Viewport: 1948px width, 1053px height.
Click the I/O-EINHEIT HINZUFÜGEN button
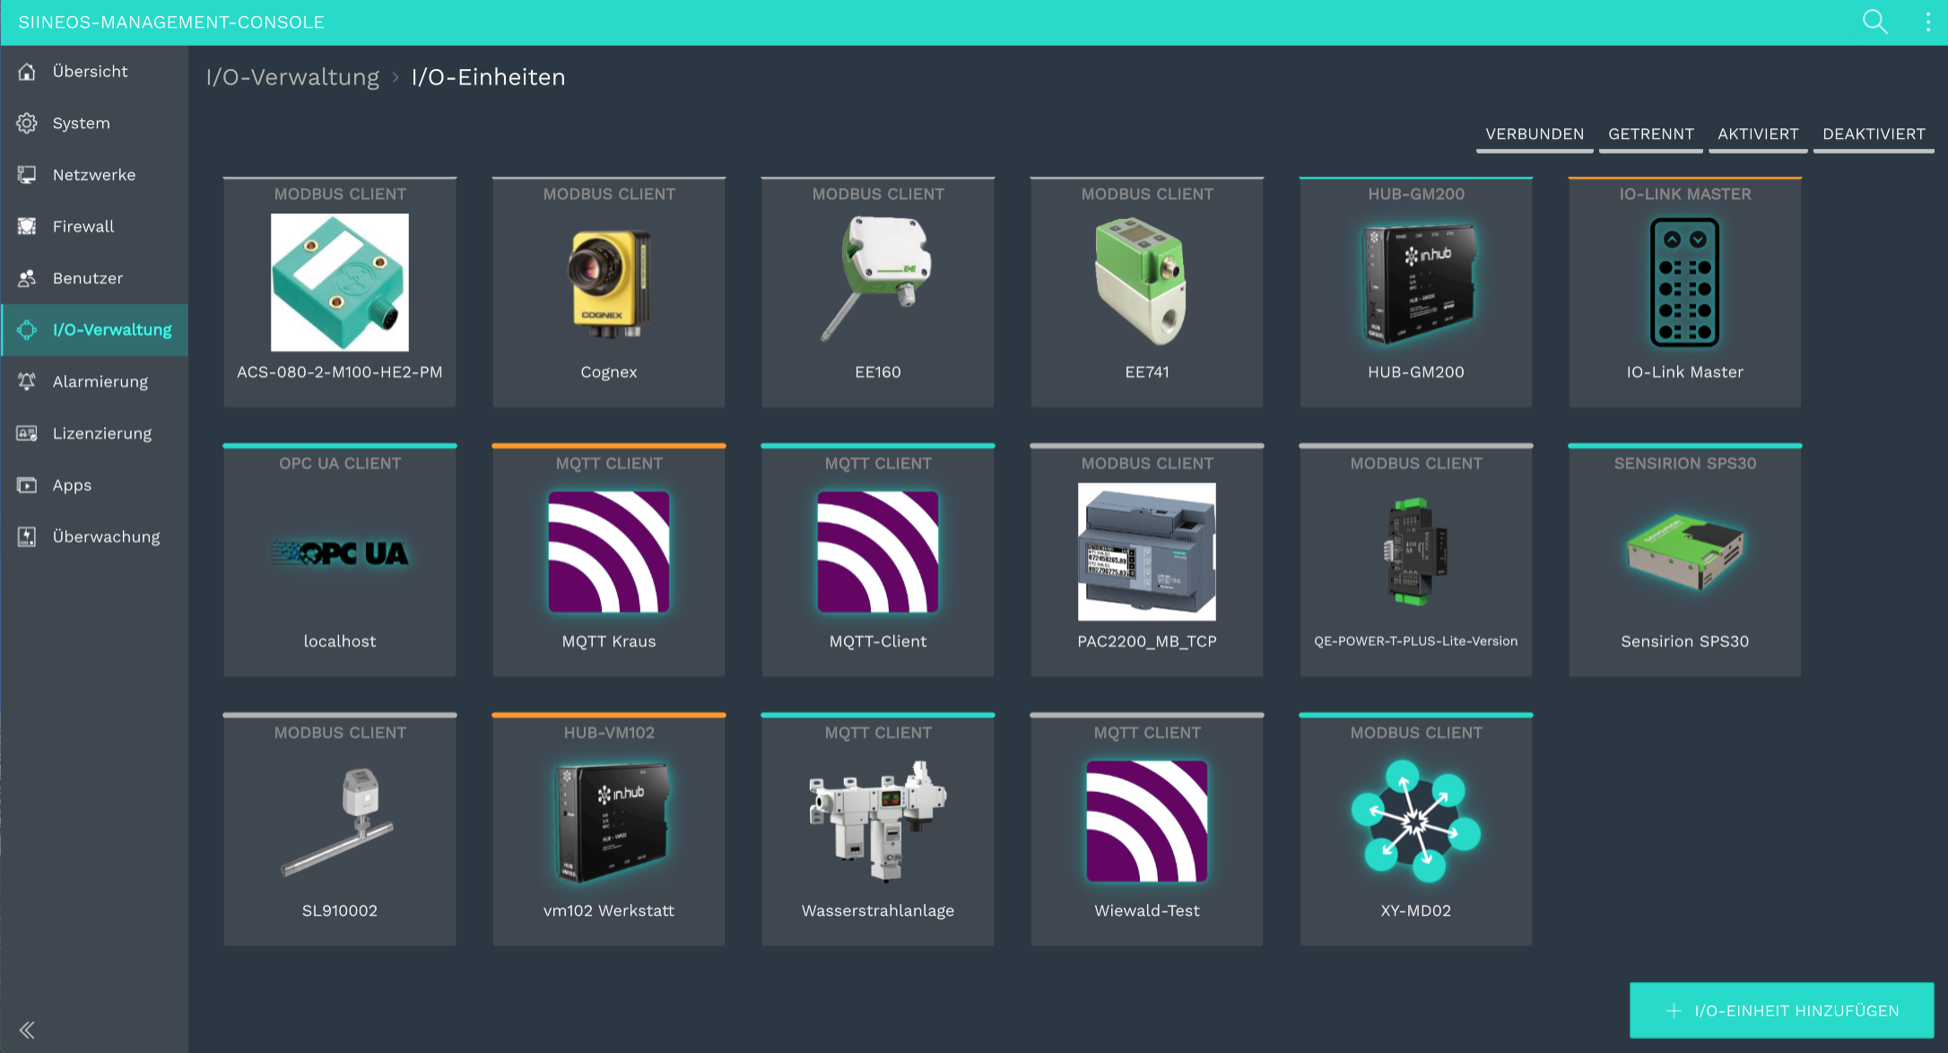pyautogui.click(x=1781, y=1011)
